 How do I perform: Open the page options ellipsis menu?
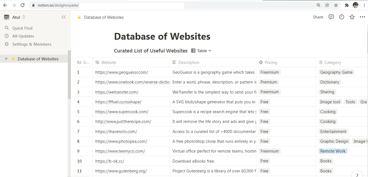(x=362, y=17)
